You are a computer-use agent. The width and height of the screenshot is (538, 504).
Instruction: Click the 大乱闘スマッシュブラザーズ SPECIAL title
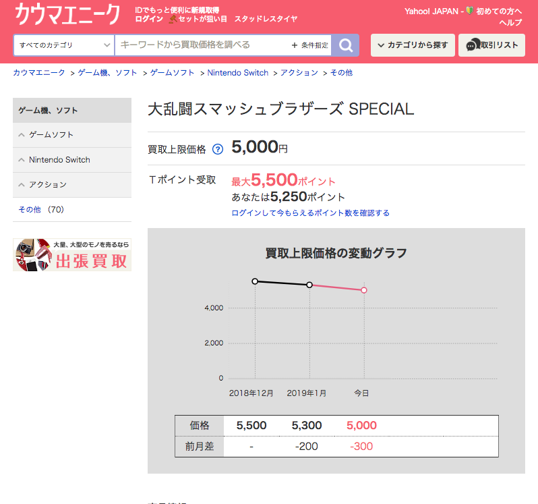281,109
